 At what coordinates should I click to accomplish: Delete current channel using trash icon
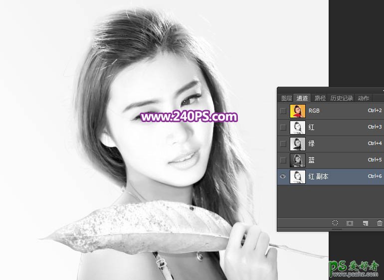pos(380,224)
